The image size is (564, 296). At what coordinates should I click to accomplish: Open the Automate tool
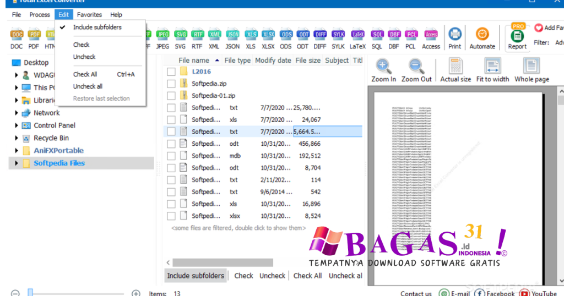[x=482, y=39]
